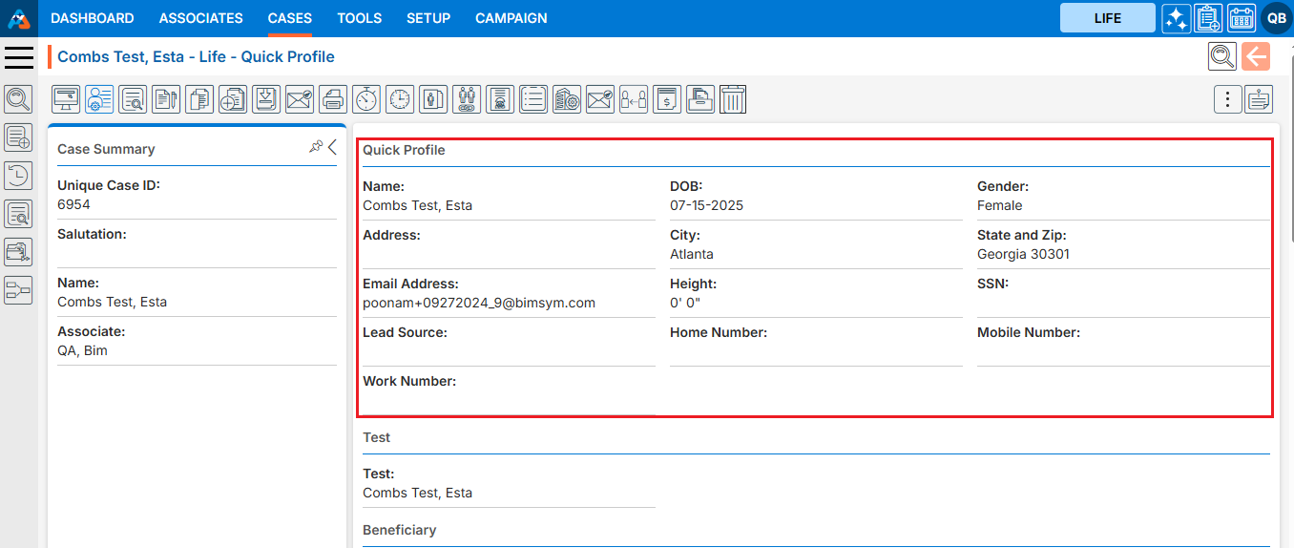
Task: Click the monitor screen toolbar icon
Action: click(x=66, y=99)
